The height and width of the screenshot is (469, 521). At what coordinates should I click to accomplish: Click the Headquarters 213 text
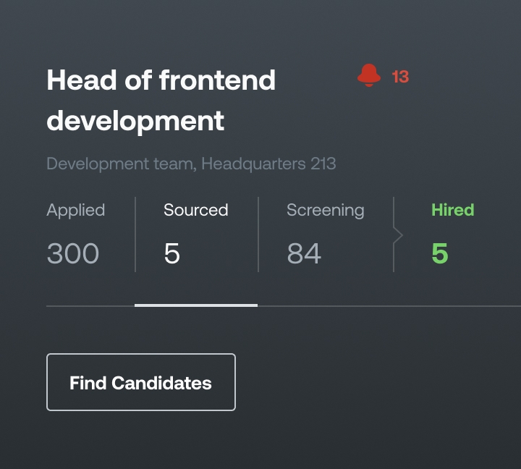[268, 164]
